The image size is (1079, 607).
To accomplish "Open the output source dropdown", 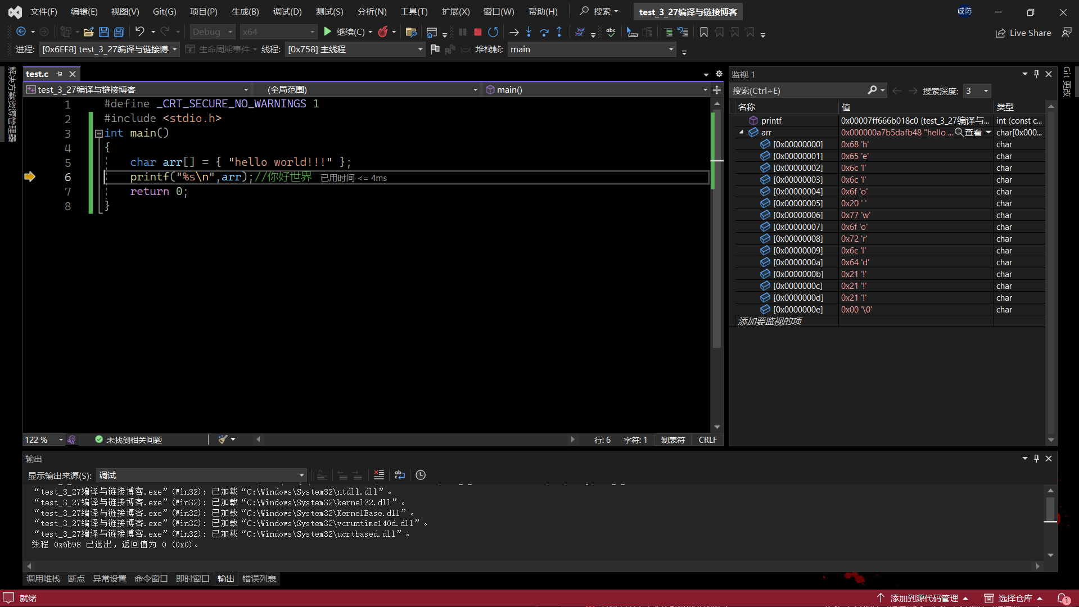I will 201,475.
